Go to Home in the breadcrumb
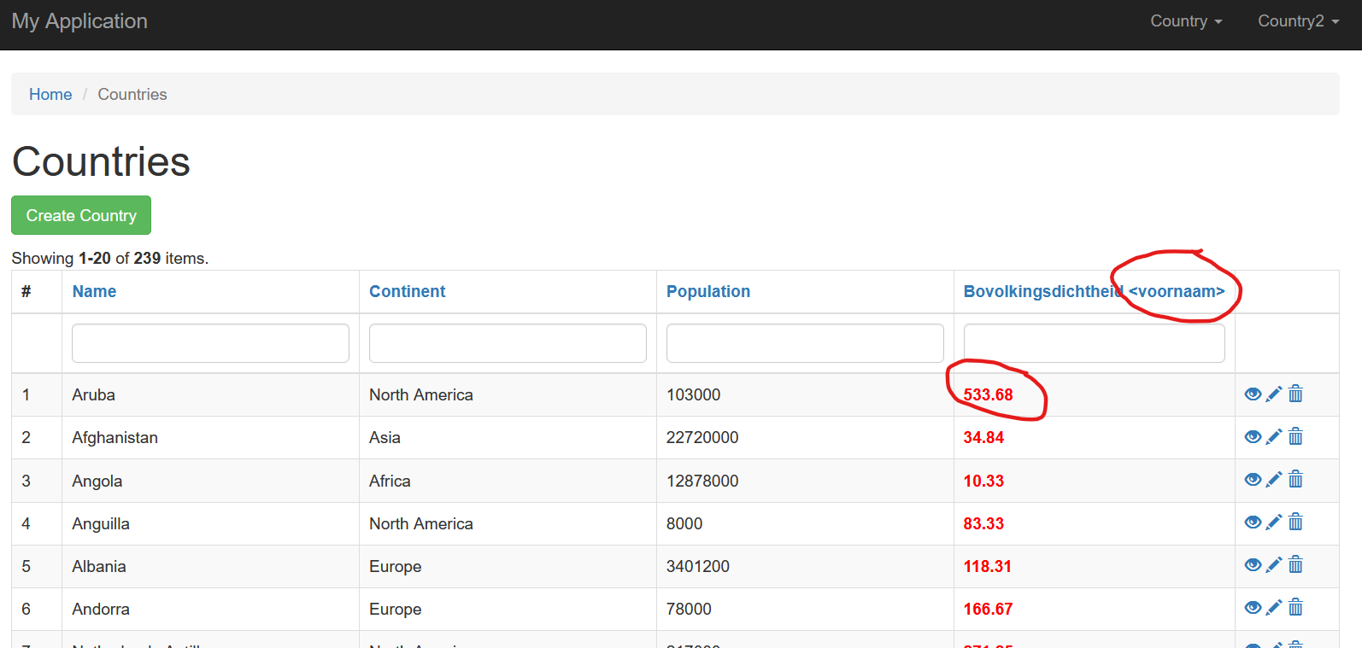 coord(50,94)
